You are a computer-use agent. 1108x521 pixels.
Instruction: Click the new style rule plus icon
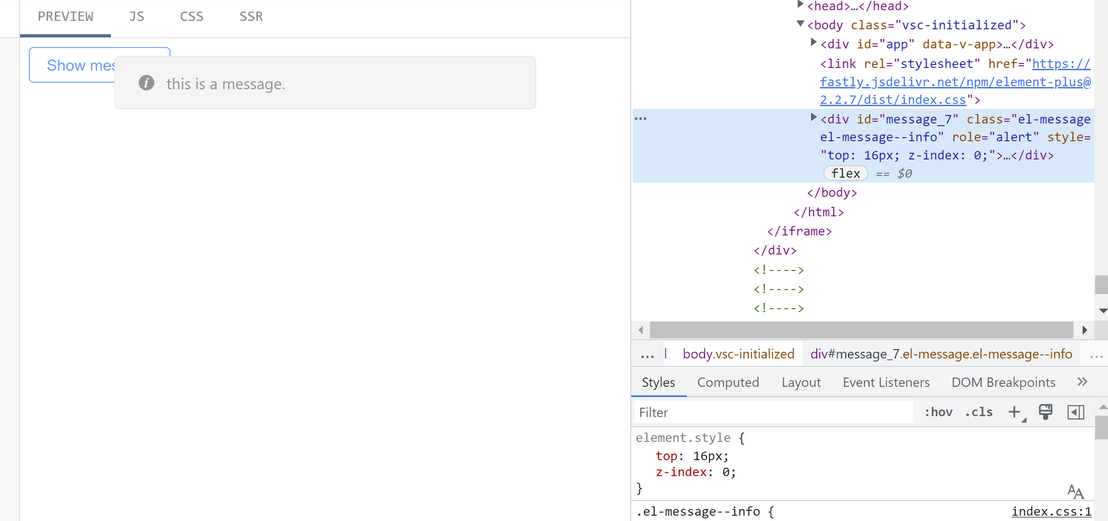click(1014, 412)
